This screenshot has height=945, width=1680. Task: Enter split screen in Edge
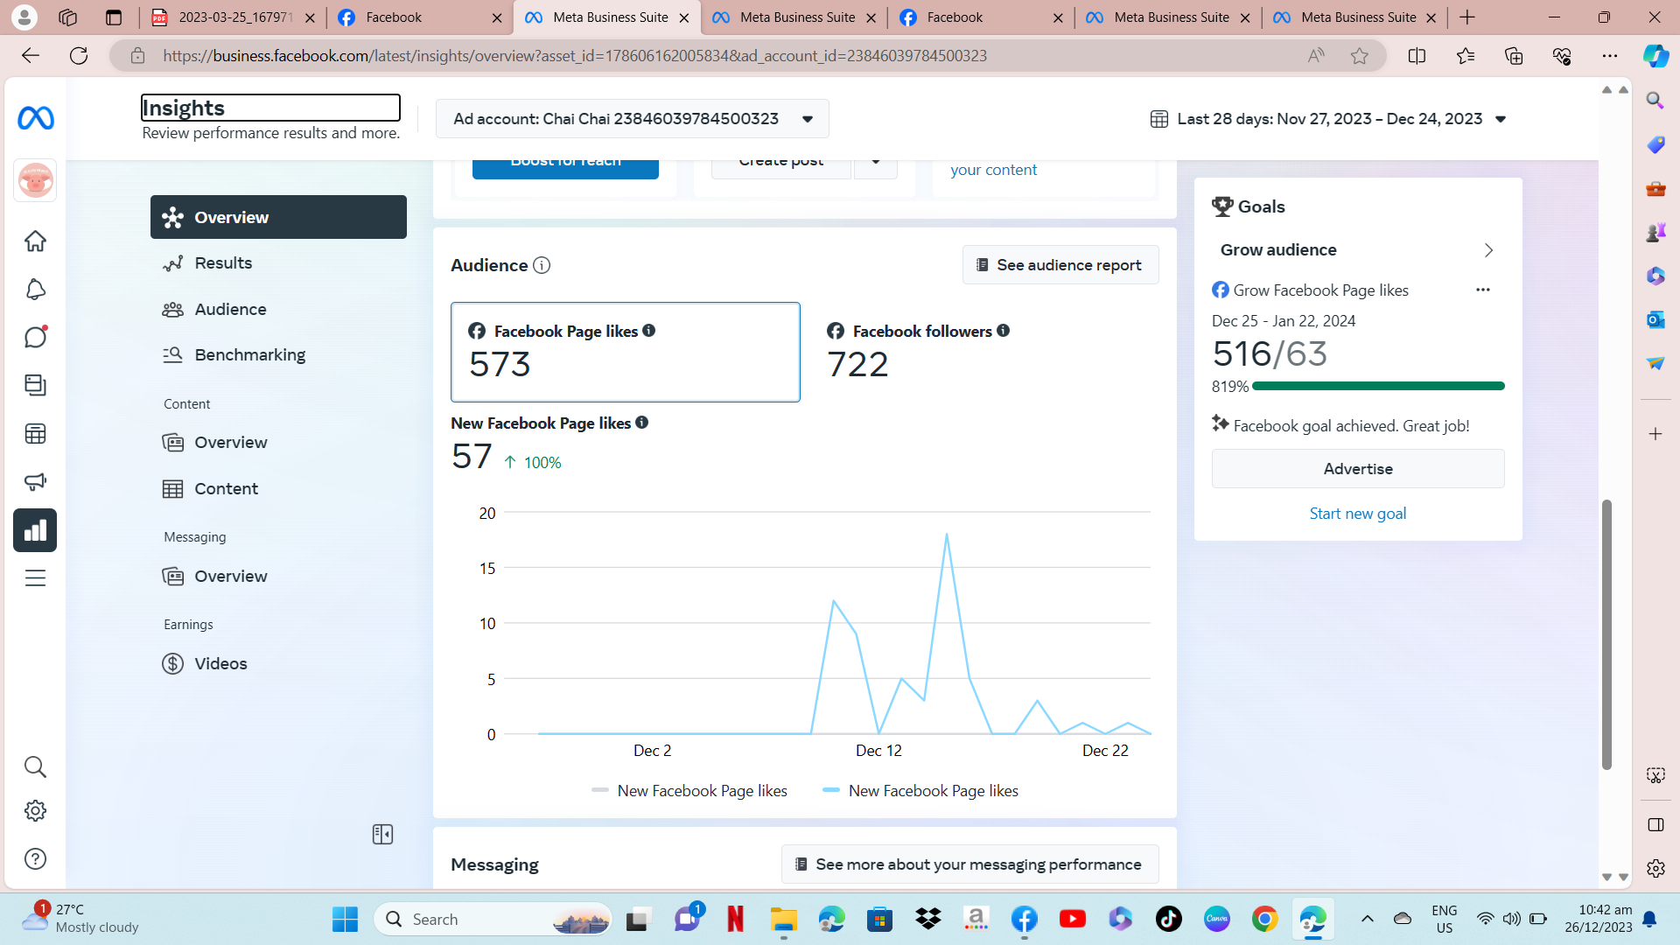coord(1417,56)
